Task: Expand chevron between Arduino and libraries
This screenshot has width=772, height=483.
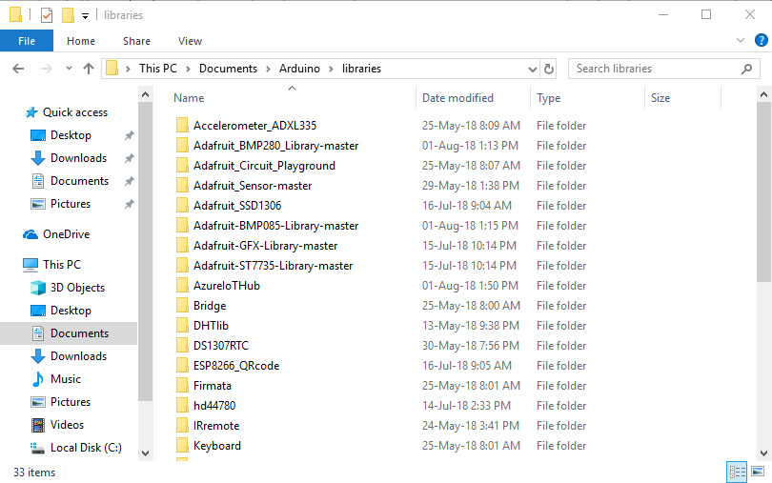Action: (x=331, y=69)
